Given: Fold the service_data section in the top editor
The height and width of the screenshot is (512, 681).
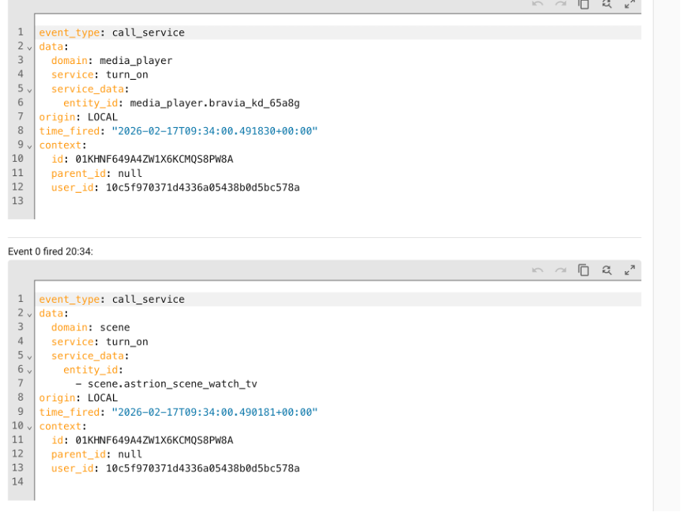Looking at the screenshot, I should (x=29, y=90).
